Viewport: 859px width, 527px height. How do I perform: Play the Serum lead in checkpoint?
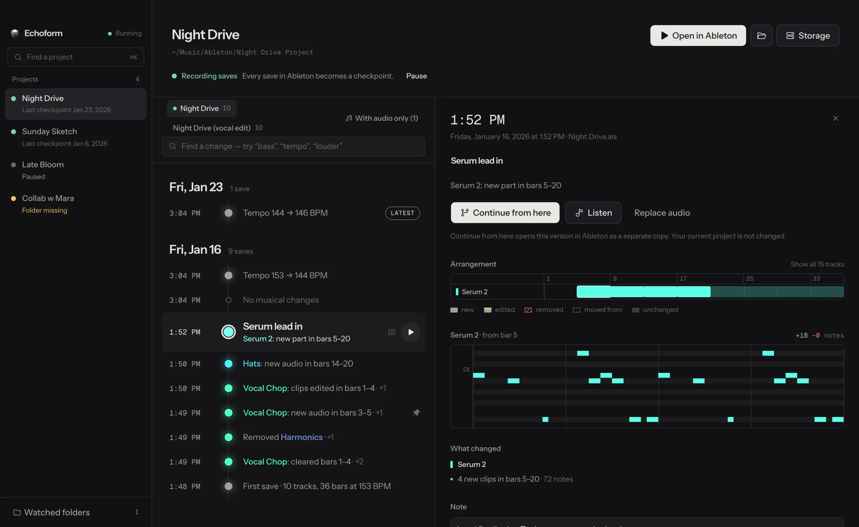click(x=411, y=332)
